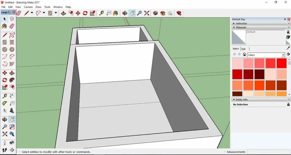Image resolution: width=291 pixels, height=155 pixels.
Task: Close the Default Tray panel
Action: [x=289, y=19]
